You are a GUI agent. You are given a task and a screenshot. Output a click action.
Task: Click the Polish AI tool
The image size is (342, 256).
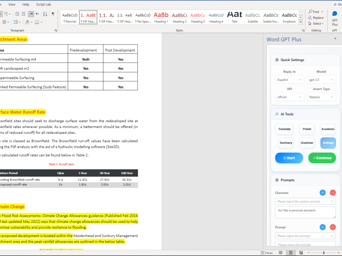point(307,129)
